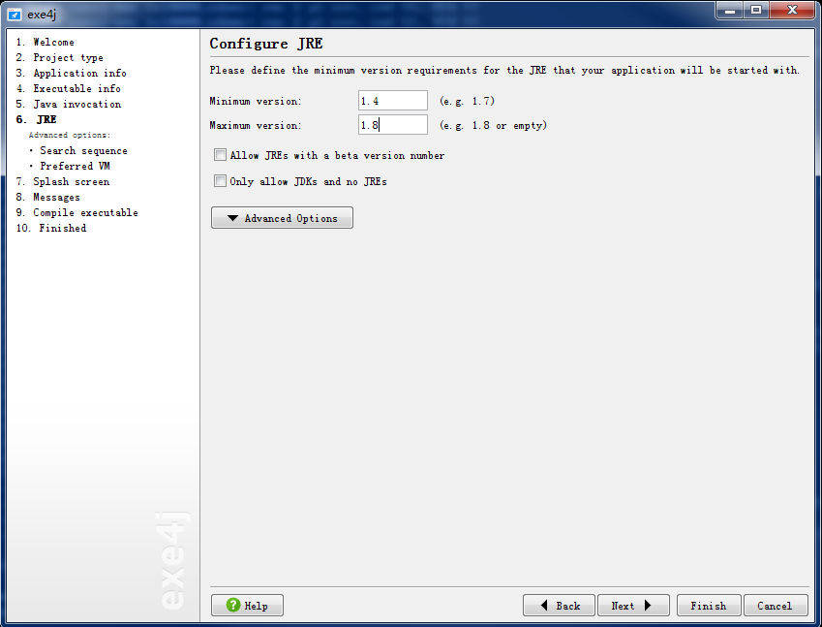Screen dimensions: 822x627
Task: Jump to step 4 Executable info
Action: [69, 89]
